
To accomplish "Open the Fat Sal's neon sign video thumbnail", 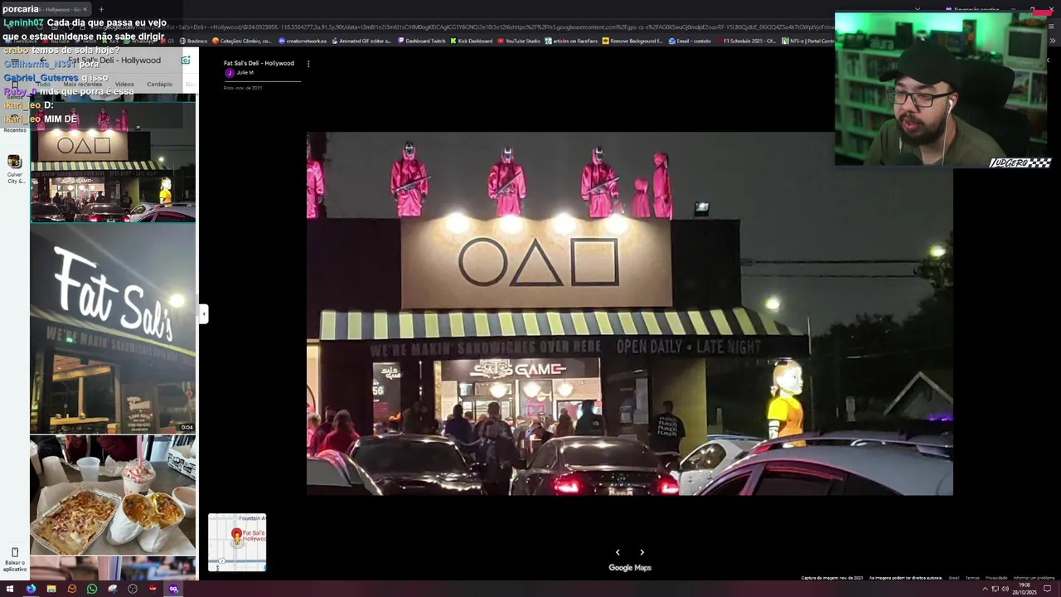I will tap(113, 329).
